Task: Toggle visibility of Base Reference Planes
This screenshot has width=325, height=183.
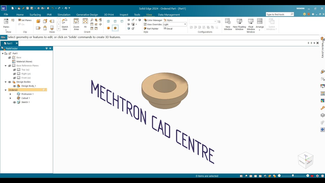Action: tap(10, 66)
